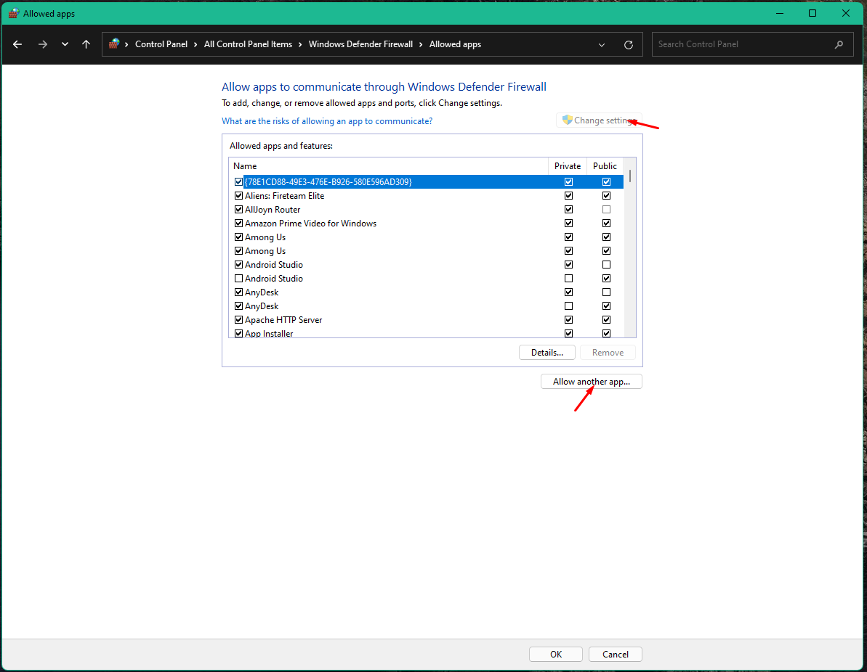Click the Remove button
This screenshot has height=672, width=867.
pos(608,352)
